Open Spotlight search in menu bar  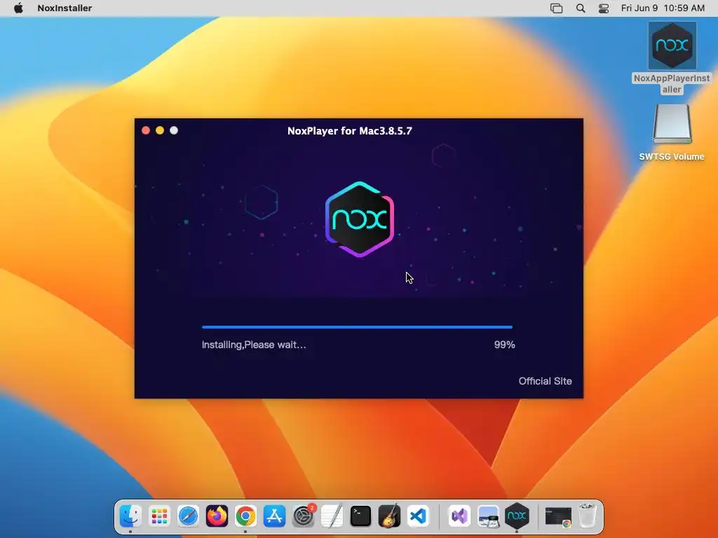[580, 8]
